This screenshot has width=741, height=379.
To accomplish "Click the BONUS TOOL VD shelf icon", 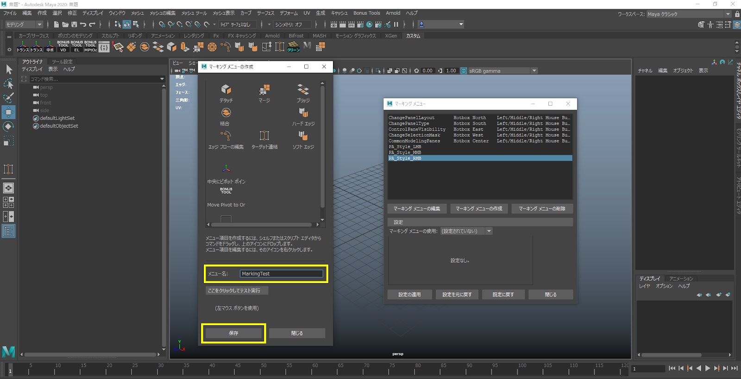I will (x=63, y=46).
